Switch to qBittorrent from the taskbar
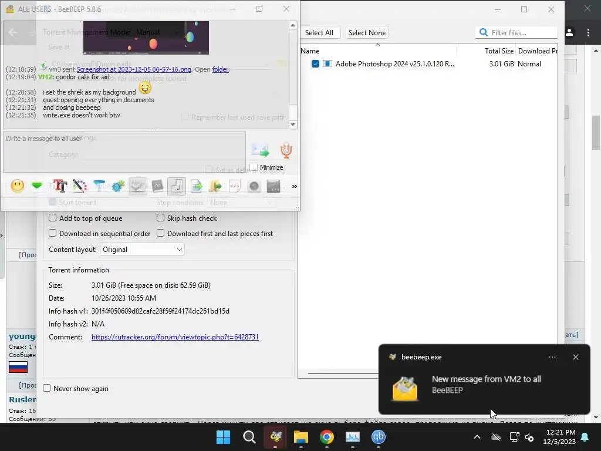This screenshot has width=601, height=451. pyautogui.click(x=379, y=437)
